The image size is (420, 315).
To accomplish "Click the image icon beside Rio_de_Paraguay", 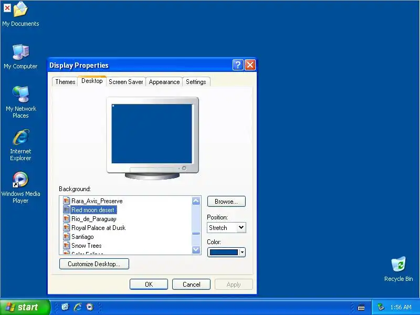I will [67, 218].
